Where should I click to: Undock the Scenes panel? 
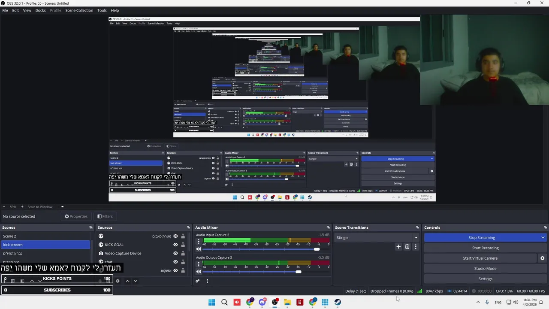pos(91,227)
